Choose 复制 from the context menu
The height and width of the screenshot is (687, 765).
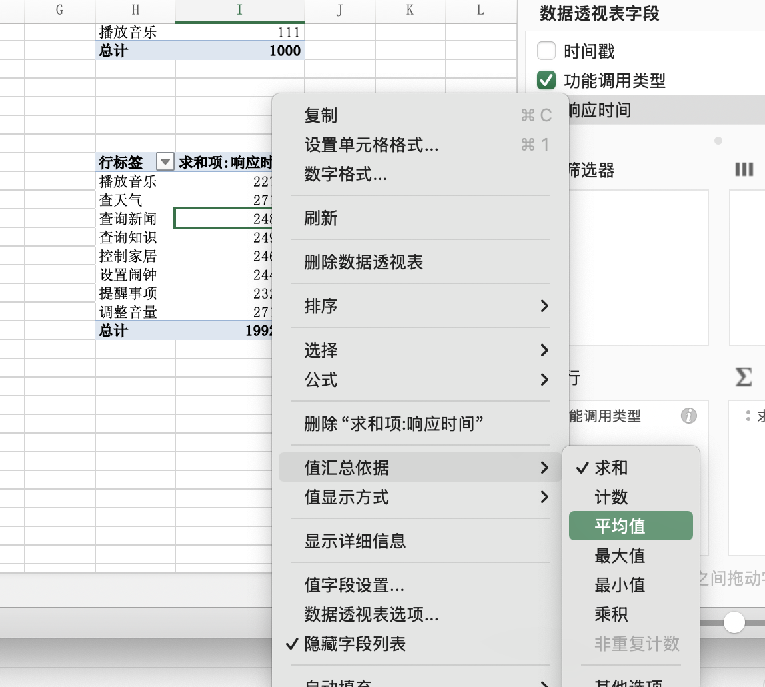coord(420,115)
